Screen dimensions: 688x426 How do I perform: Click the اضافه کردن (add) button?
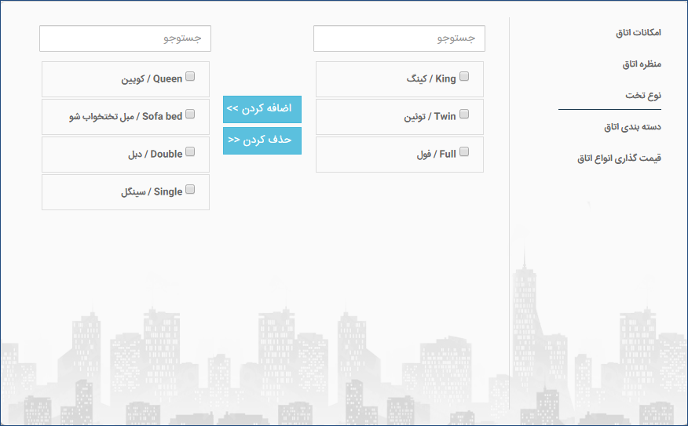tap(262, 109)
